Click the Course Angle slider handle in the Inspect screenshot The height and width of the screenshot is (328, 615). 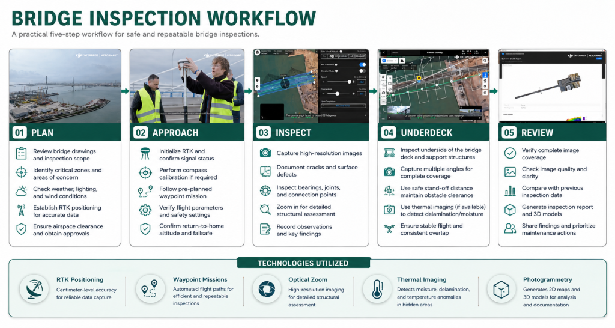point(338,93)
